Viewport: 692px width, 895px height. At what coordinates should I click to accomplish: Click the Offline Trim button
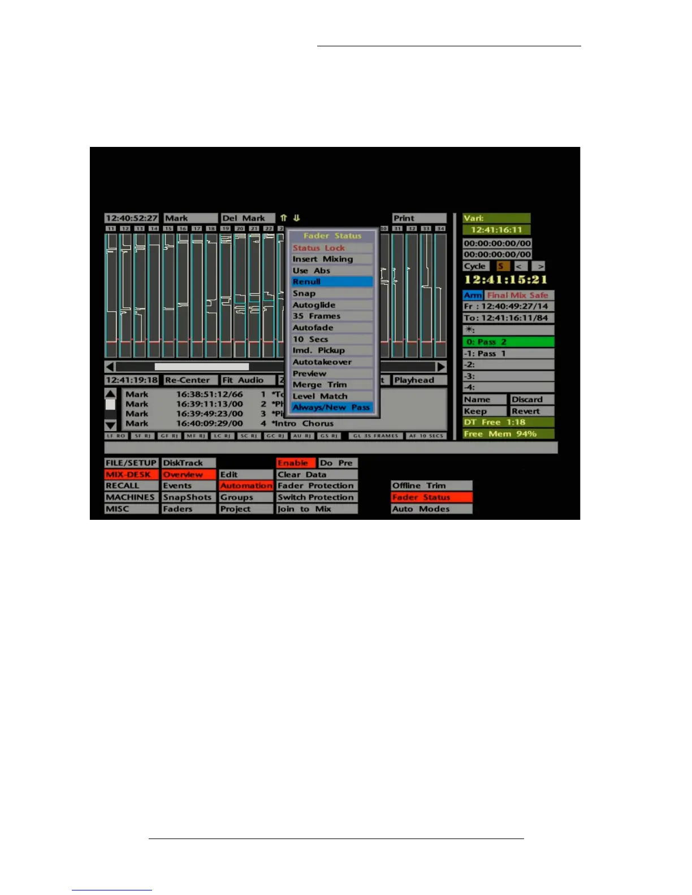pyautogui.click(x=431, y=486)
